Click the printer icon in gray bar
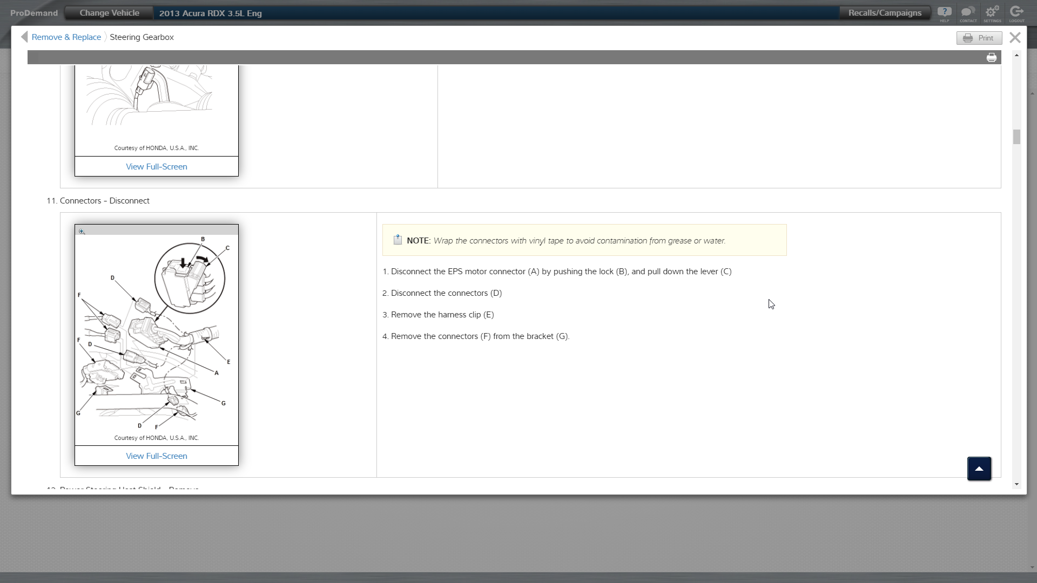 point(992,58)
